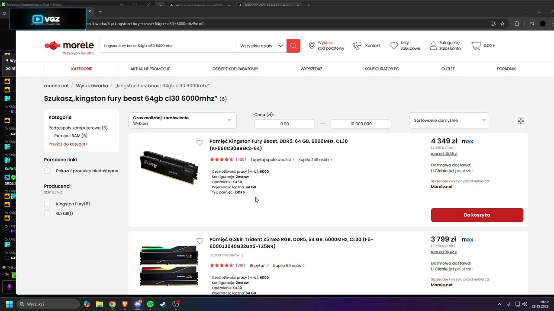Click install app icon in address bar

pos(493,24)
